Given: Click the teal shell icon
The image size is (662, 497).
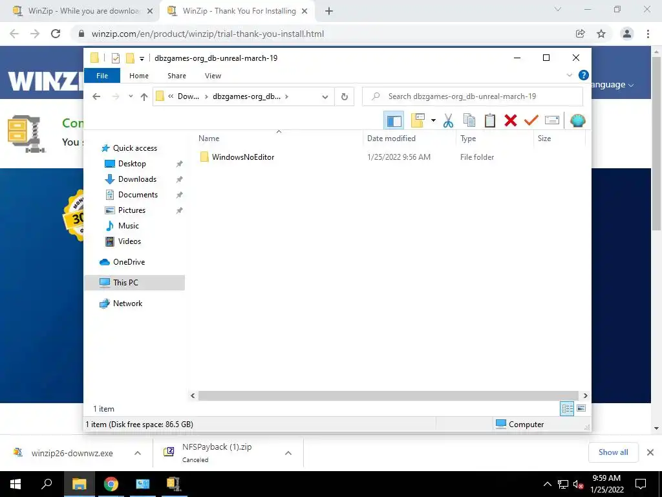Looking at the screenshot, I should coord(577,121).
